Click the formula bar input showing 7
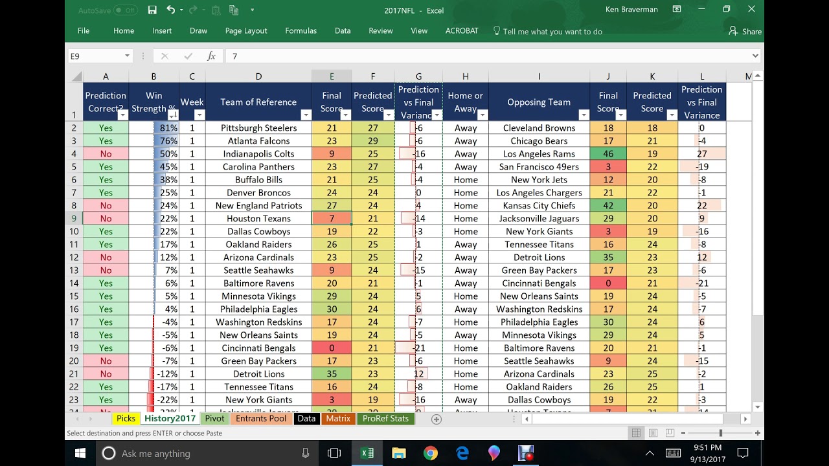Image resolution: width=829 pixels, height=466 pixels. pos(488,56)
